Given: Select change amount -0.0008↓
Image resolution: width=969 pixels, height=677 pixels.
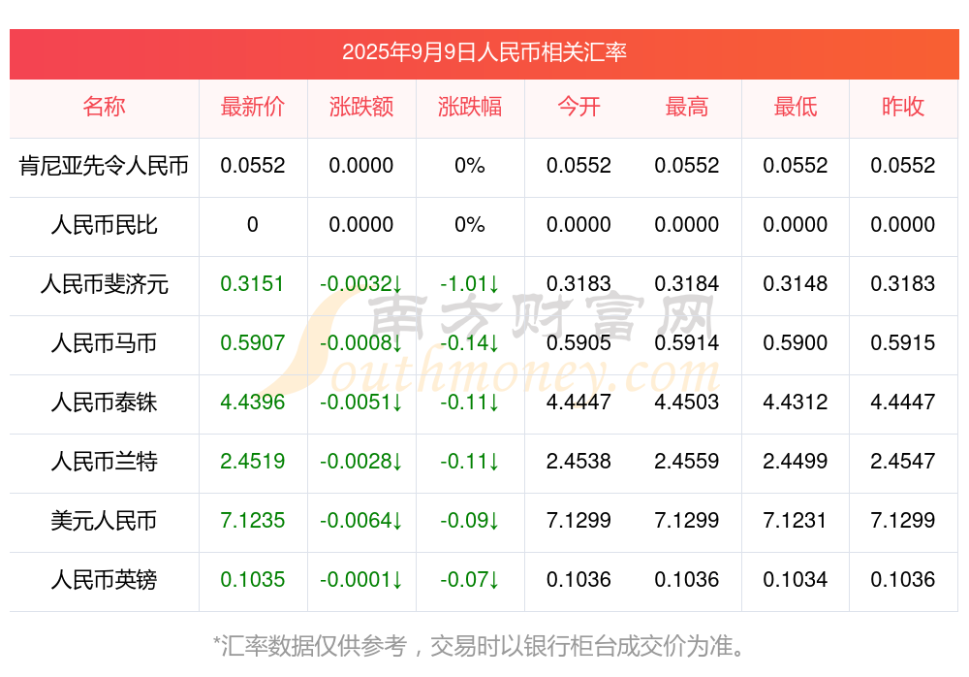Looking at the screenshot, I should coord(360,342).
